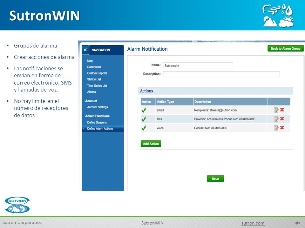Image resolution: width=305 pixels, height=228 pixels.
Task: Select the email recipients shweta@sutron.com cell
Action: click(x=231, y=110)
